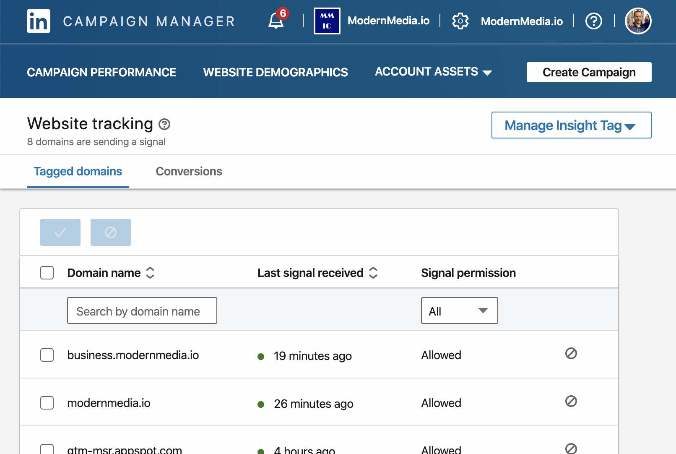Click Signal permission column header

pyautogui.click(x=468, y=273)
